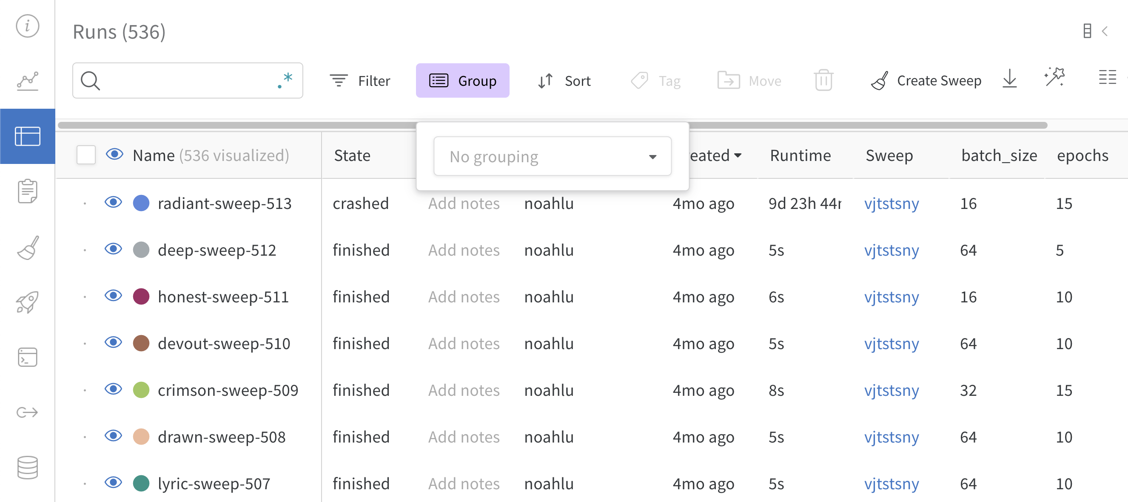Open the Launch rocket icon in the sidebar
Viewport: 1128px width, 502px height.
[27, 302]
